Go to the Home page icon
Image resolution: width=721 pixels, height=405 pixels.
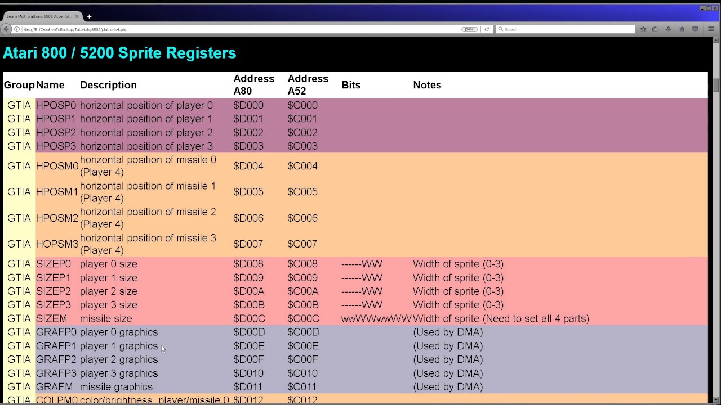tap(682, 29)
